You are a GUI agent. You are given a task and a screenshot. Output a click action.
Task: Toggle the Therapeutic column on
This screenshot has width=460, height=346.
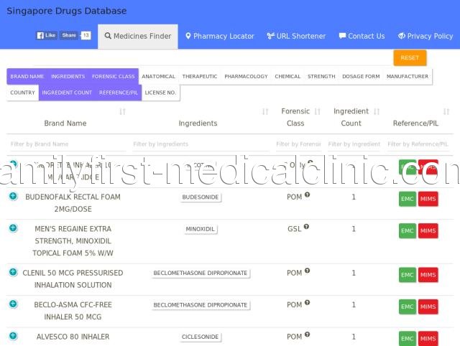200,77
